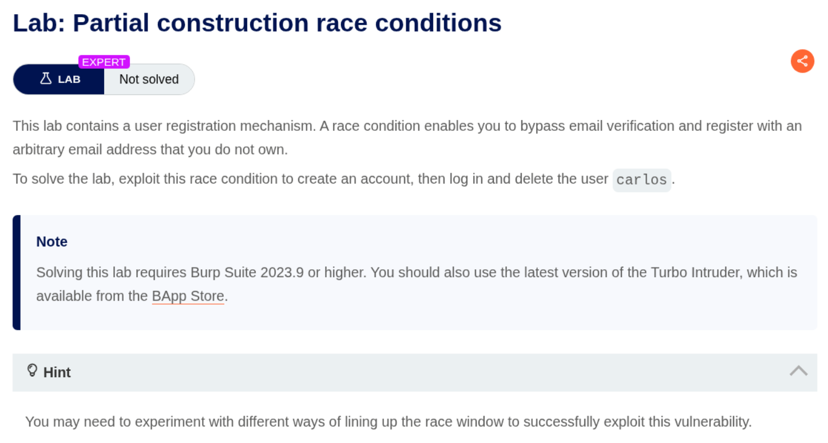Image resolution: width=828 pixels, height=443 pixels.
Task: Click the lightbulb icon beside Hint
Action: 33,370
